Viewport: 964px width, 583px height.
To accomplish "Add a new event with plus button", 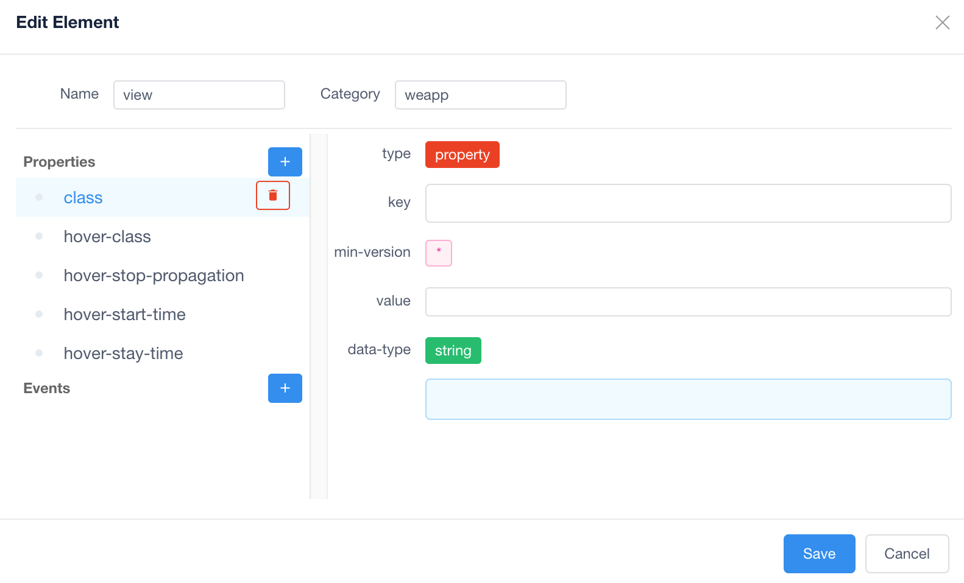I will [285, 388].
